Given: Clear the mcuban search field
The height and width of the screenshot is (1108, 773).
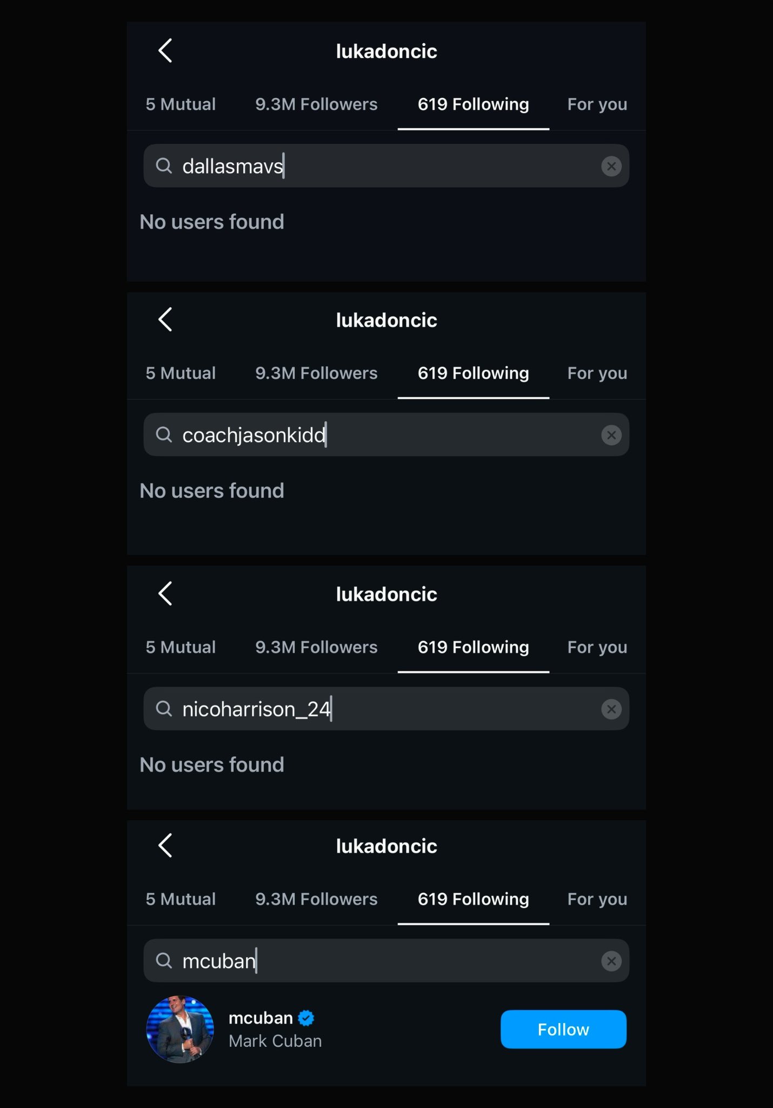Looking at the screenshot, I should (611, 961).
